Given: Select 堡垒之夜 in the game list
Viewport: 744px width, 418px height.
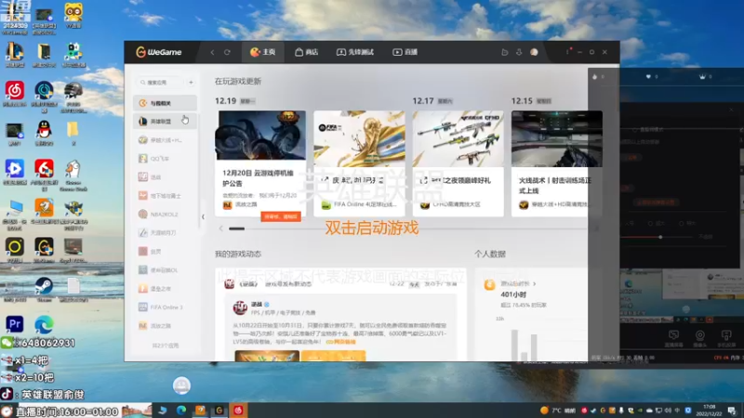Looking at the screenshot, I should (x=166, y=289).
